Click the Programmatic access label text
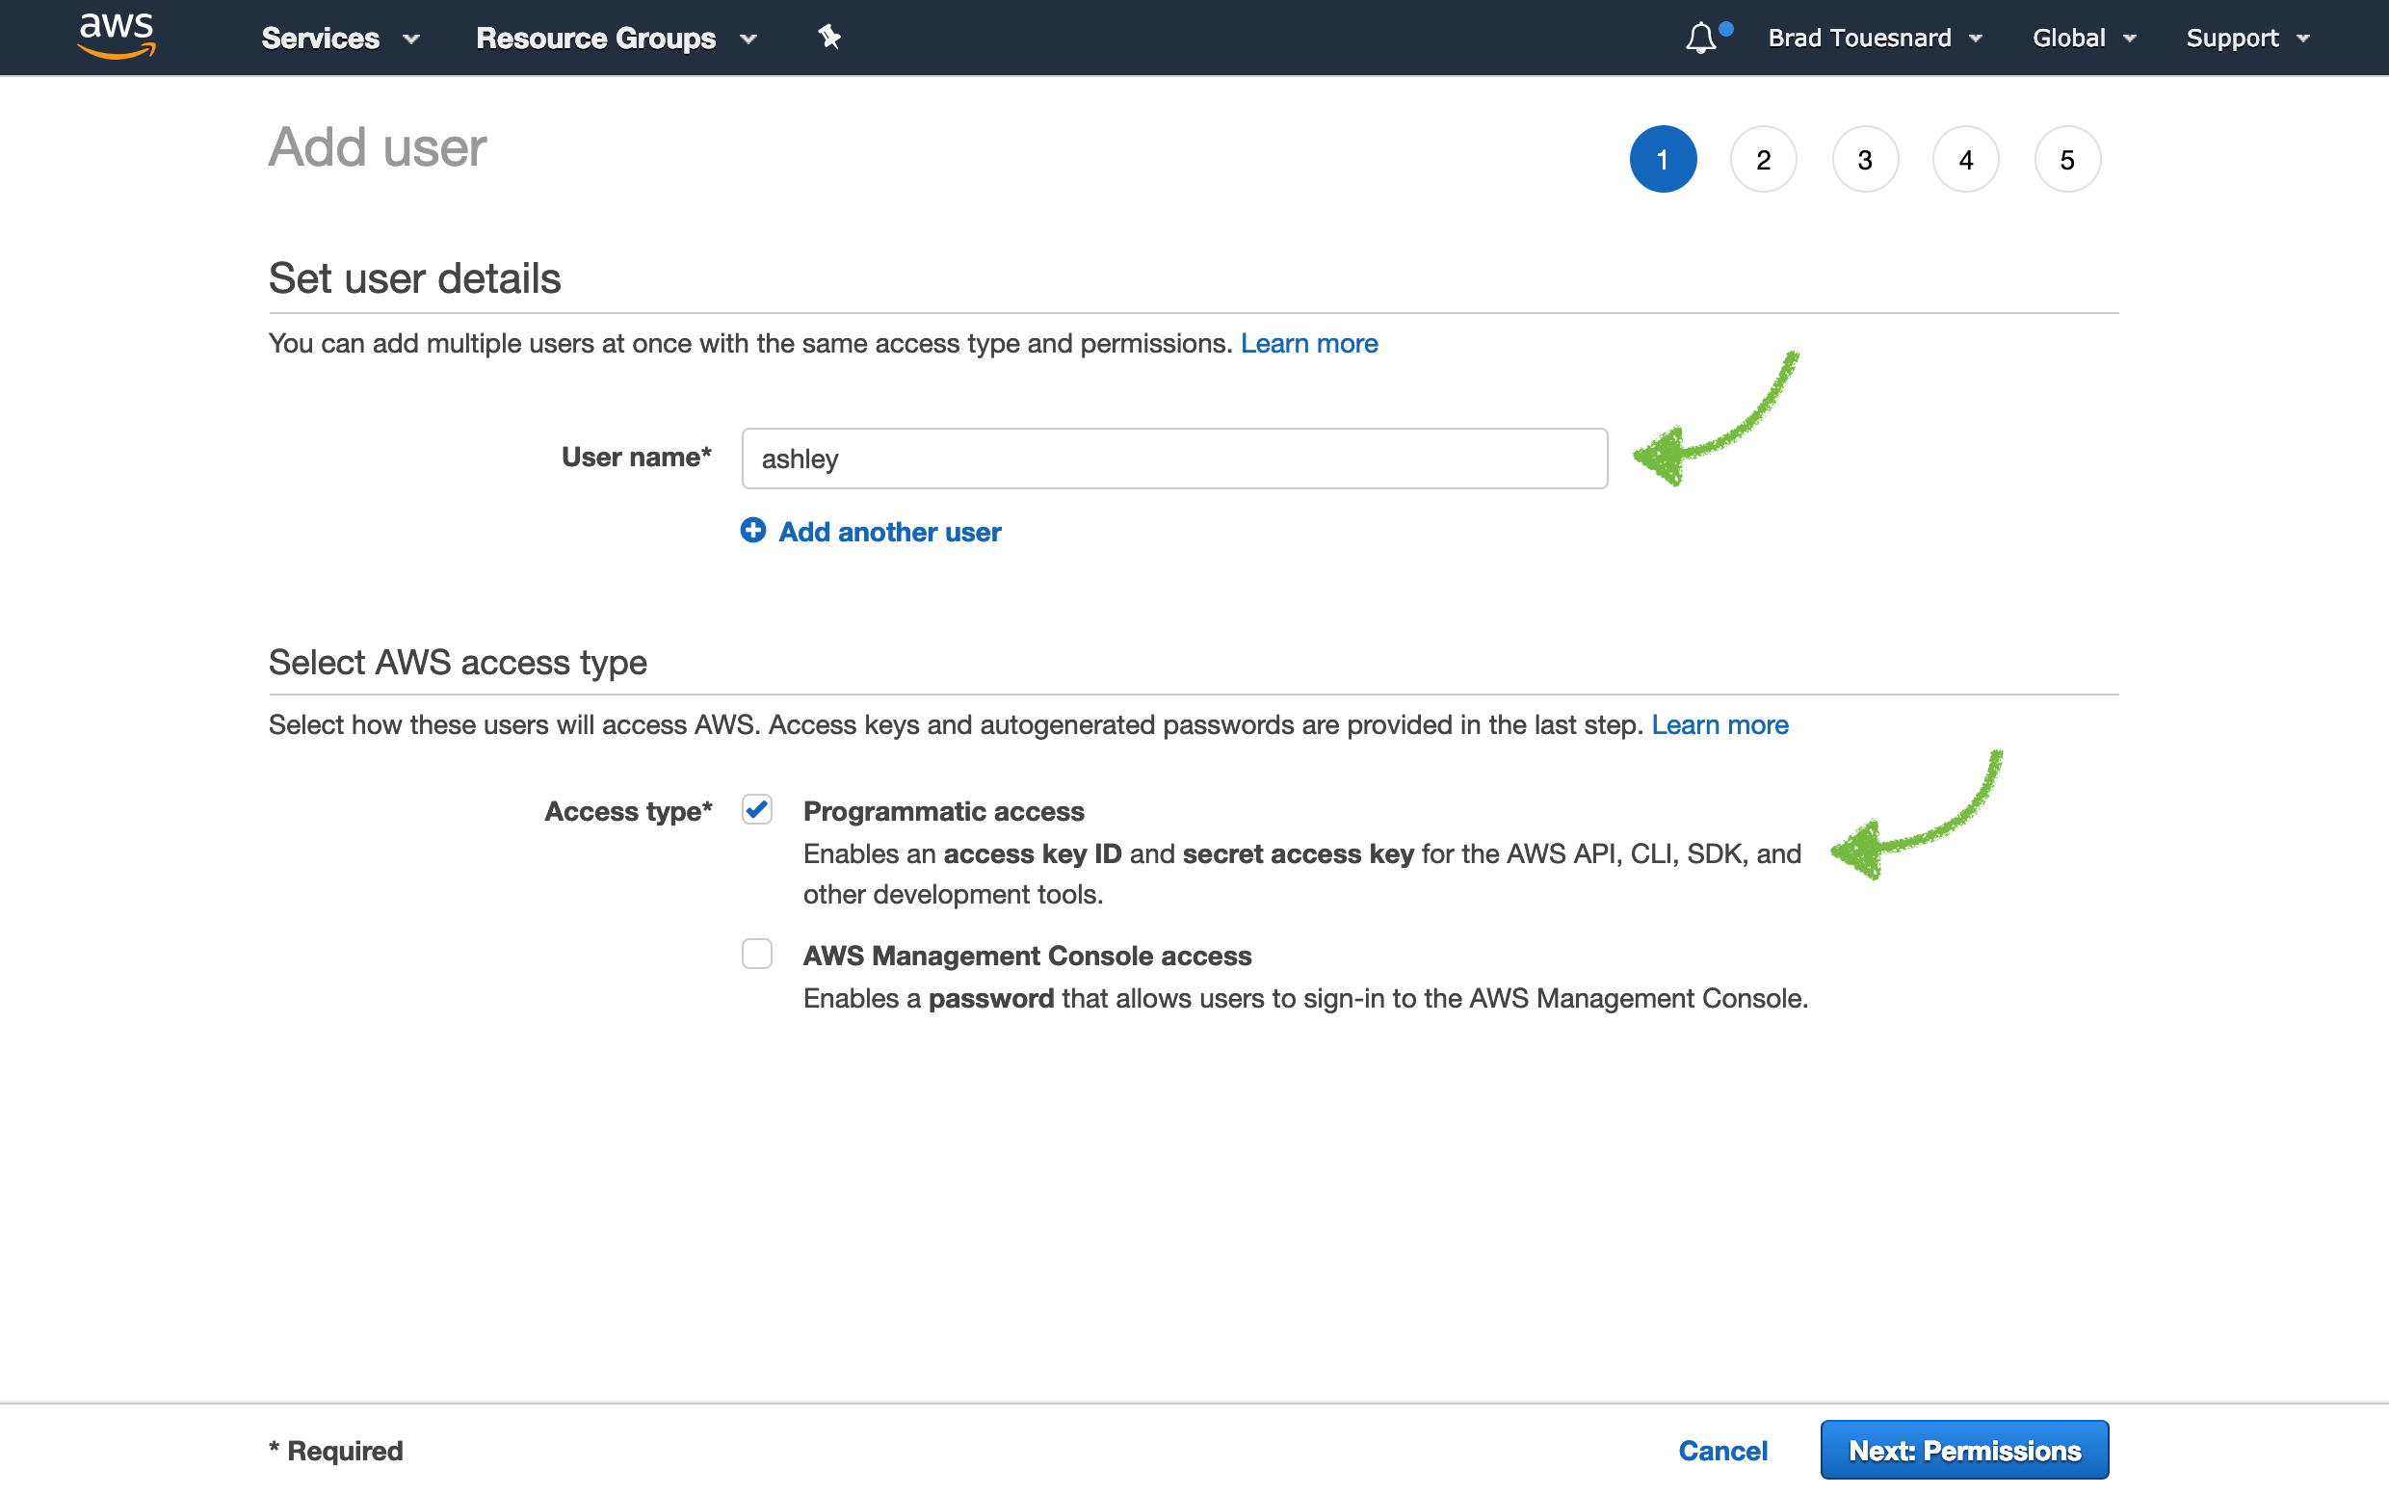2389x1495 pixels. pos(943,811)
